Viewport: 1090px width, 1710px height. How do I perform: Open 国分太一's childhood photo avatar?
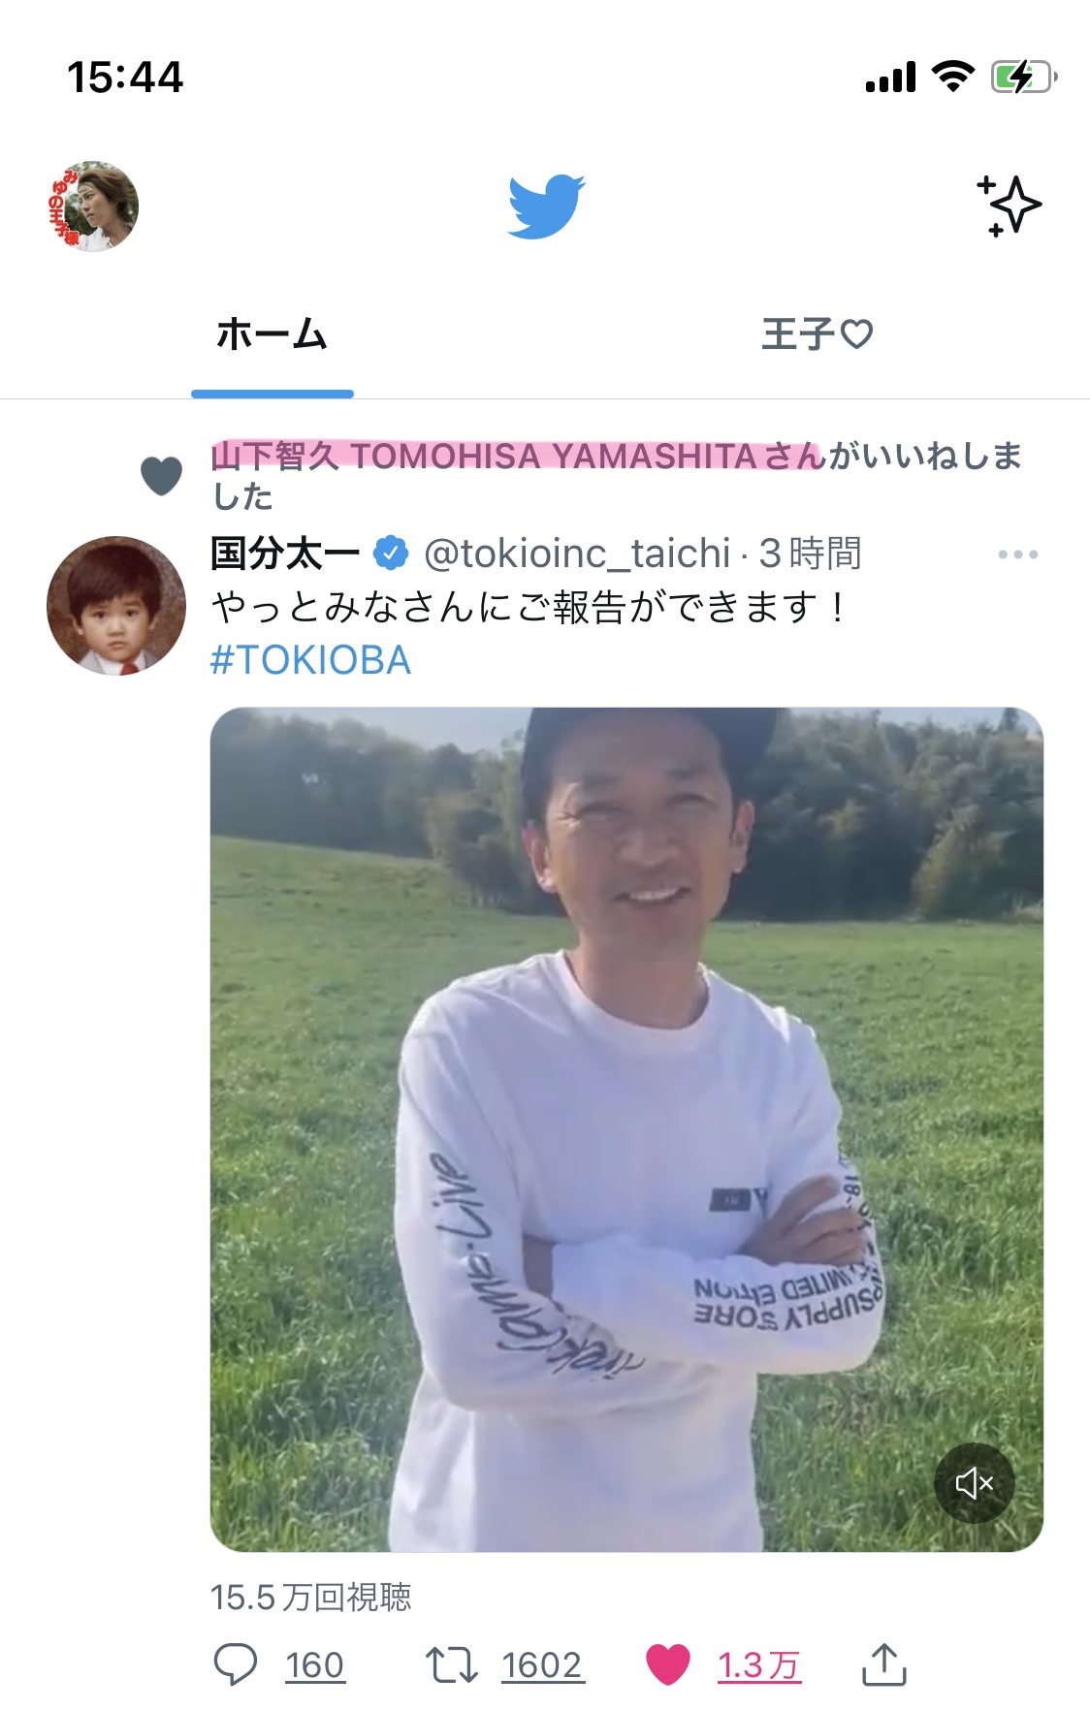coord(116,606)
